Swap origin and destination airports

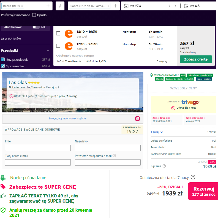[60, 6]
